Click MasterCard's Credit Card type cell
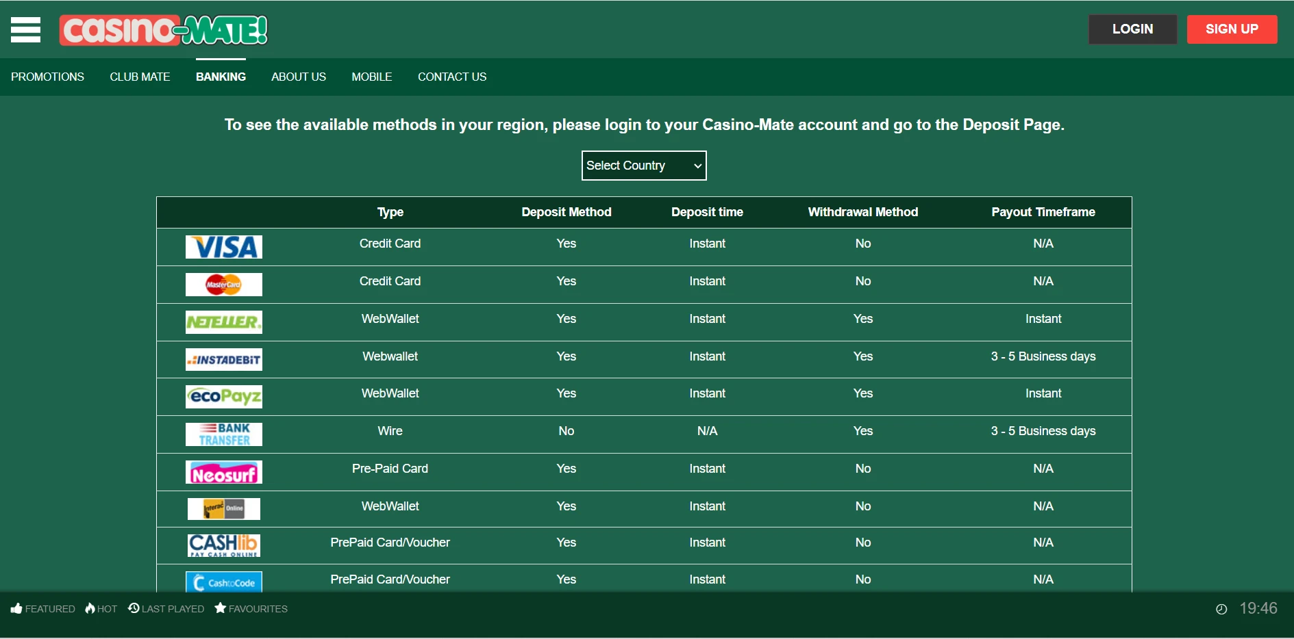1294x639 pixels. tap(390, 281)
